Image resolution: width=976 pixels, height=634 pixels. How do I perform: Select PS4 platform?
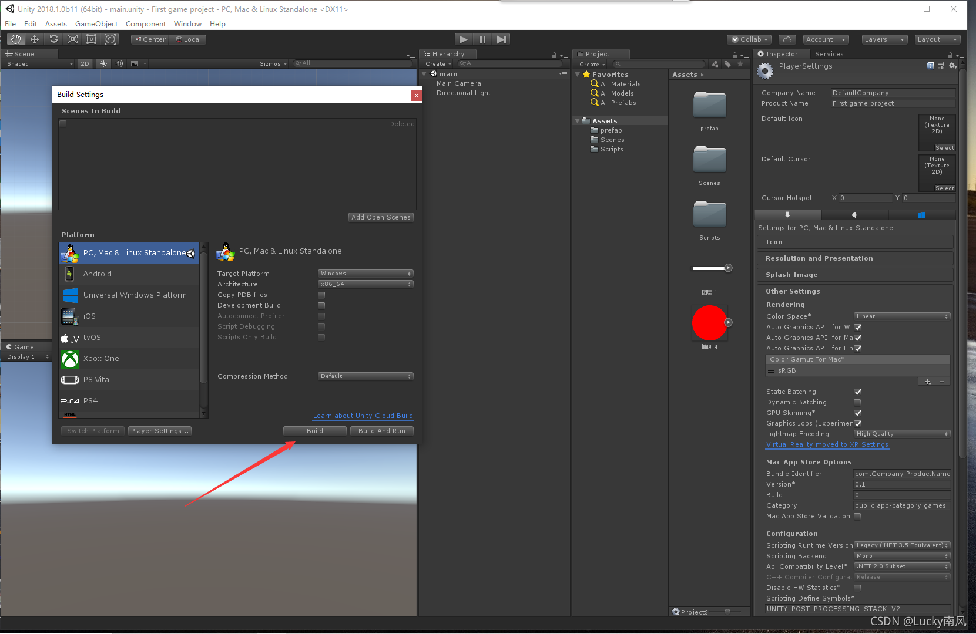129,400
